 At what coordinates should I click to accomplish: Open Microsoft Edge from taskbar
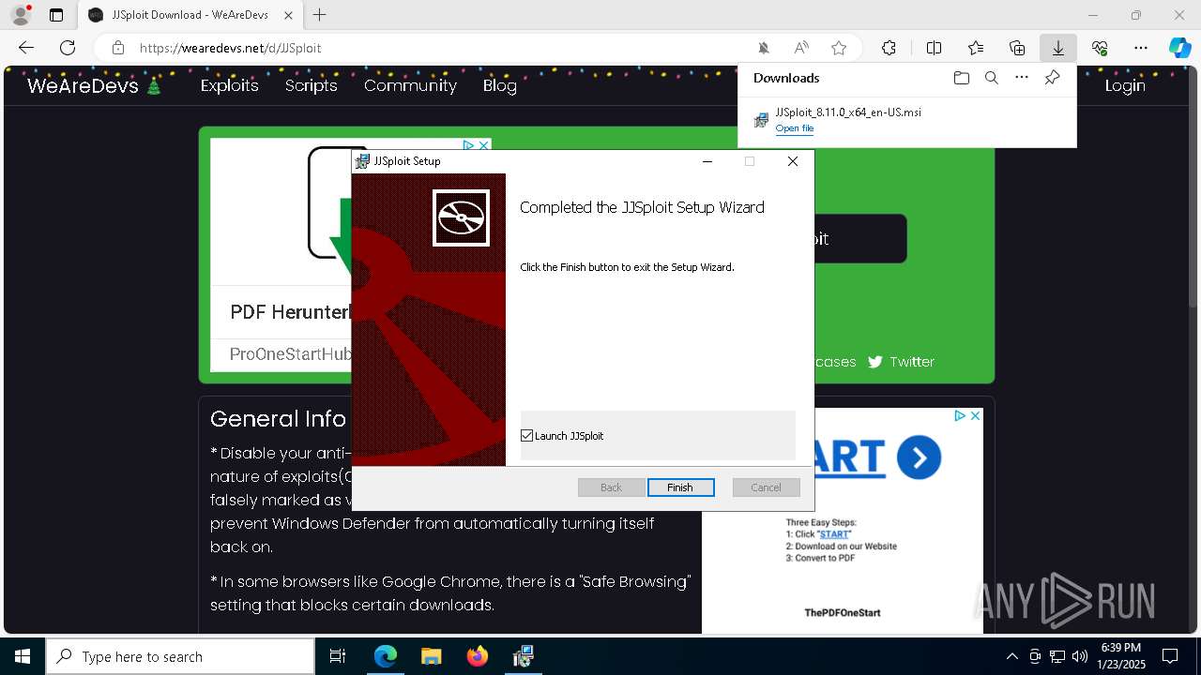[386, 656]
